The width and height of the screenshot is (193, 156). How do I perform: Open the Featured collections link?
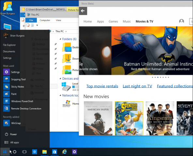[x=175, y=86]
